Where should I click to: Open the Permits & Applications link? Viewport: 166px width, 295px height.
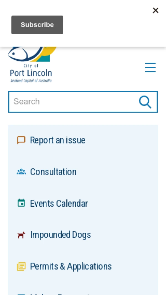pyautogui.click(x=71, y=266)
